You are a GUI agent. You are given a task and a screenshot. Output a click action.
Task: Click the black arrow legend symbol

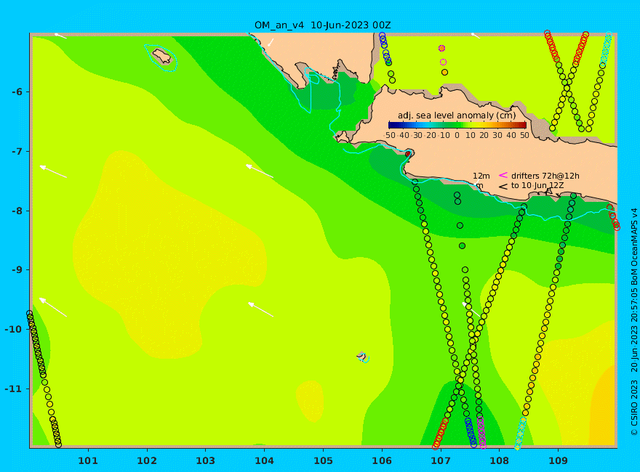(x=503, y=187)
